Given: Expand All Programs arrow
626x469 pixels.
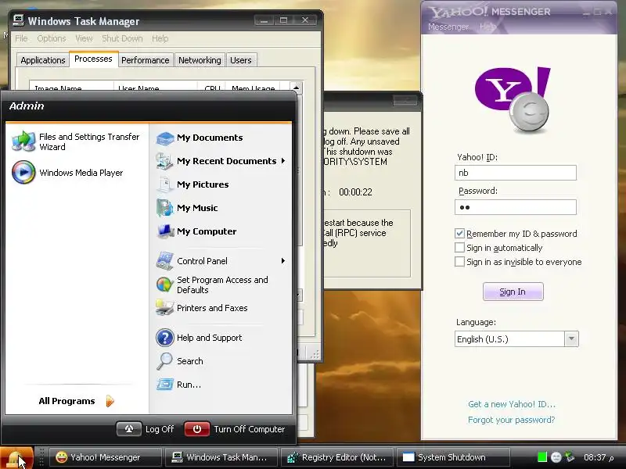Looking at the screenshot, I should point(110,401).
